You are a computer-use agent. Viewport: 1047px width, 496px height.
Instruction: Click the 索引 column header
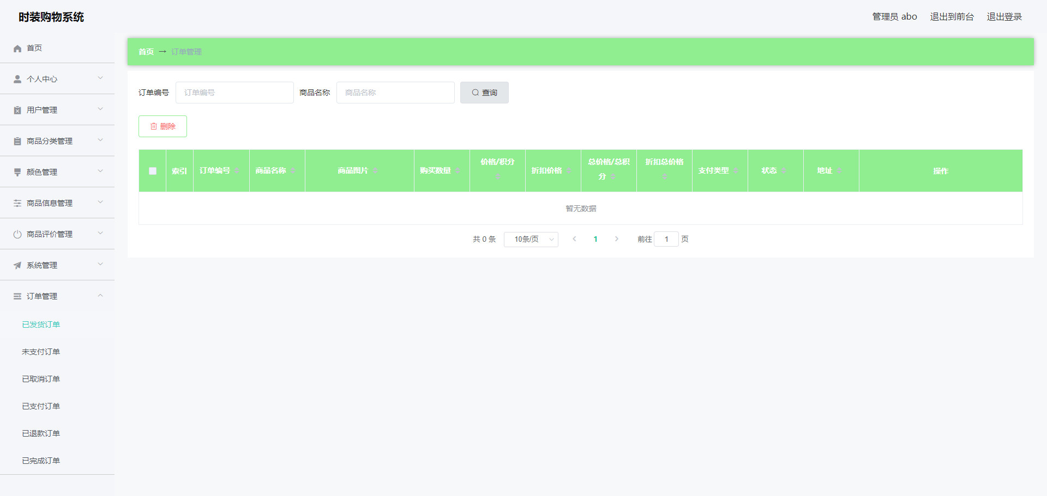(x=179, y=171)
